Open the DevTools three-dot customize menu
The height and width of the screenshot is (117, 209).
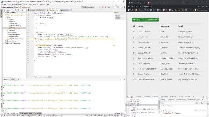point(203,97)
